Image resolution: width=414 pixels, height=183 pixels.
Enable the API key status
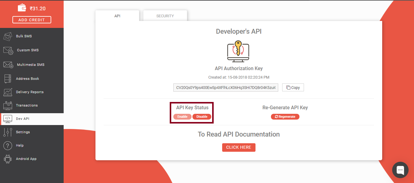click(182, 117)
